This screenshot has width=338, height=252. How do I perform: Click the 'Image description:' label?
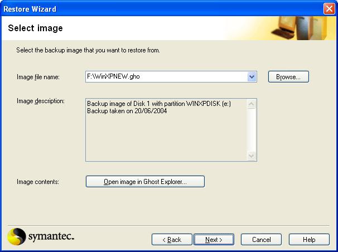(x=41, y=101)
